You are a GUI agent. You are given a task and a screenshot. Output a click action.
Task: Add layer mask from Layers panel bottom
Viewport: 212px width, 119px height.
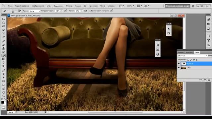[x=209, y=80]
